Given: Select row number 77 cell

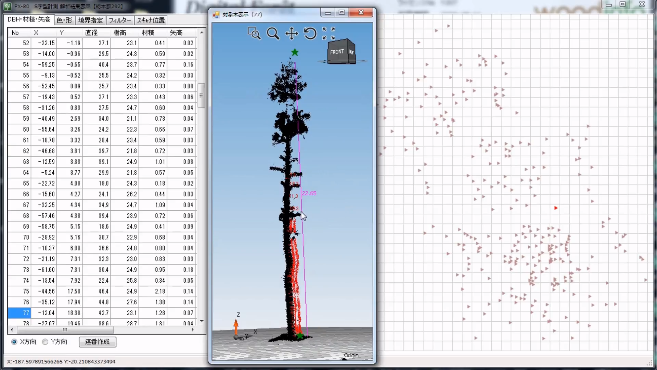Looking at the screenshot, I should pos(20,313).
